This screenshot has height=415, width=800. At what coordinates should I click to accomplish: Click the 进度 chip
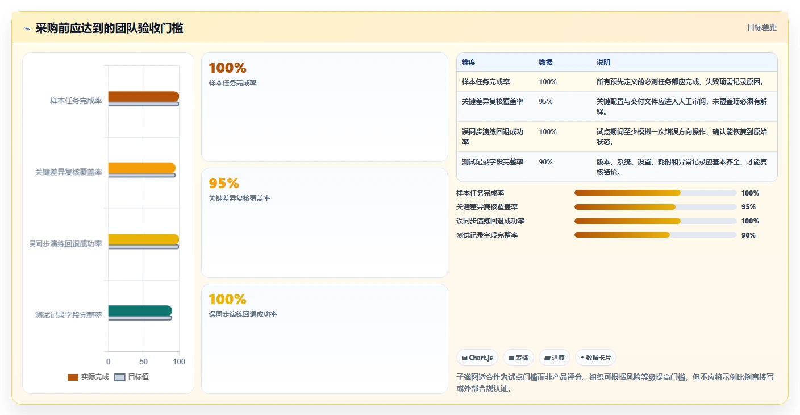point(554,358)
